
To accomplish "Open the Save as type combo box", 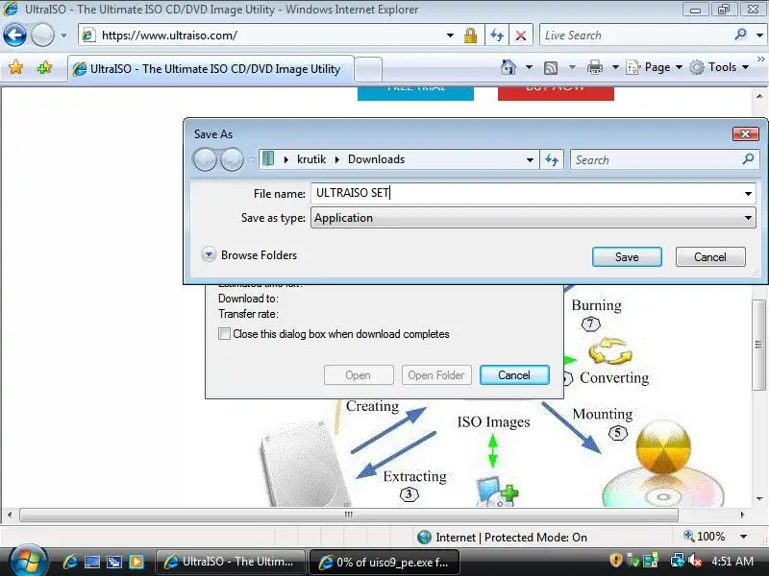I will pyautogui.click(x=533, y=218).
